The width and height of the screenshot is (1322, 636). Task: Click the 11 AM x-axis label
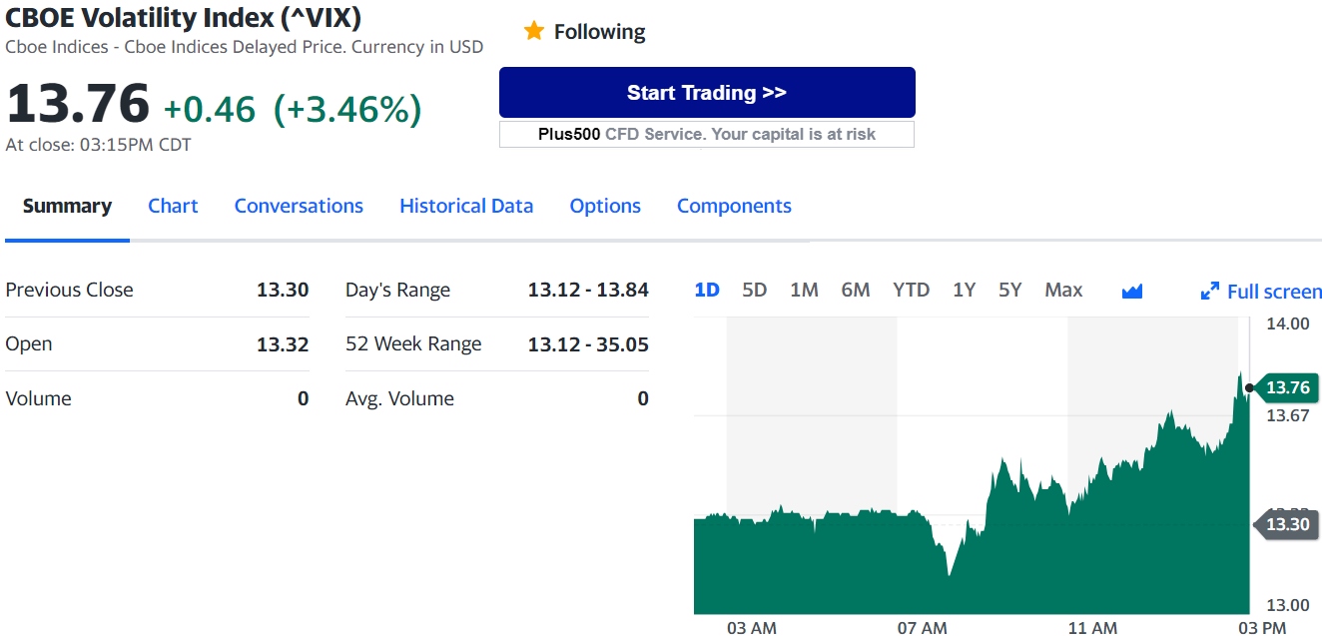point(1092,628)
